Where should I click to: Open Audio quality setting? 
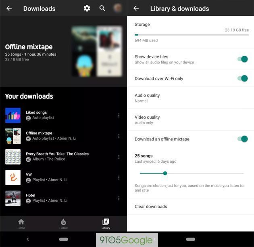(x=147, y=98)
